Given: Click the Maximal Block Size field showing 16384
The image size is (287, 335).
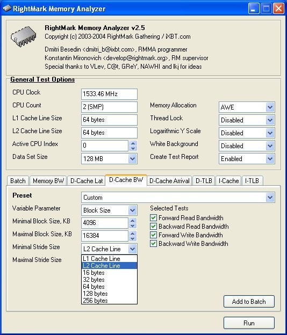Looking at the screenshot, I should [x=105, y=236].
